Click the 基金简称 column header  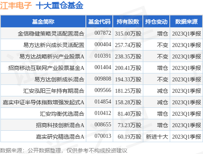click(x=43, y=22)
